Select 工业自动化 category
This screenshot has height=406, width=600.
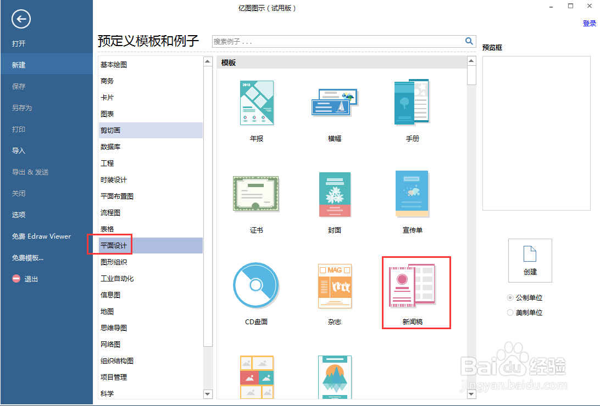pos(151,278)
